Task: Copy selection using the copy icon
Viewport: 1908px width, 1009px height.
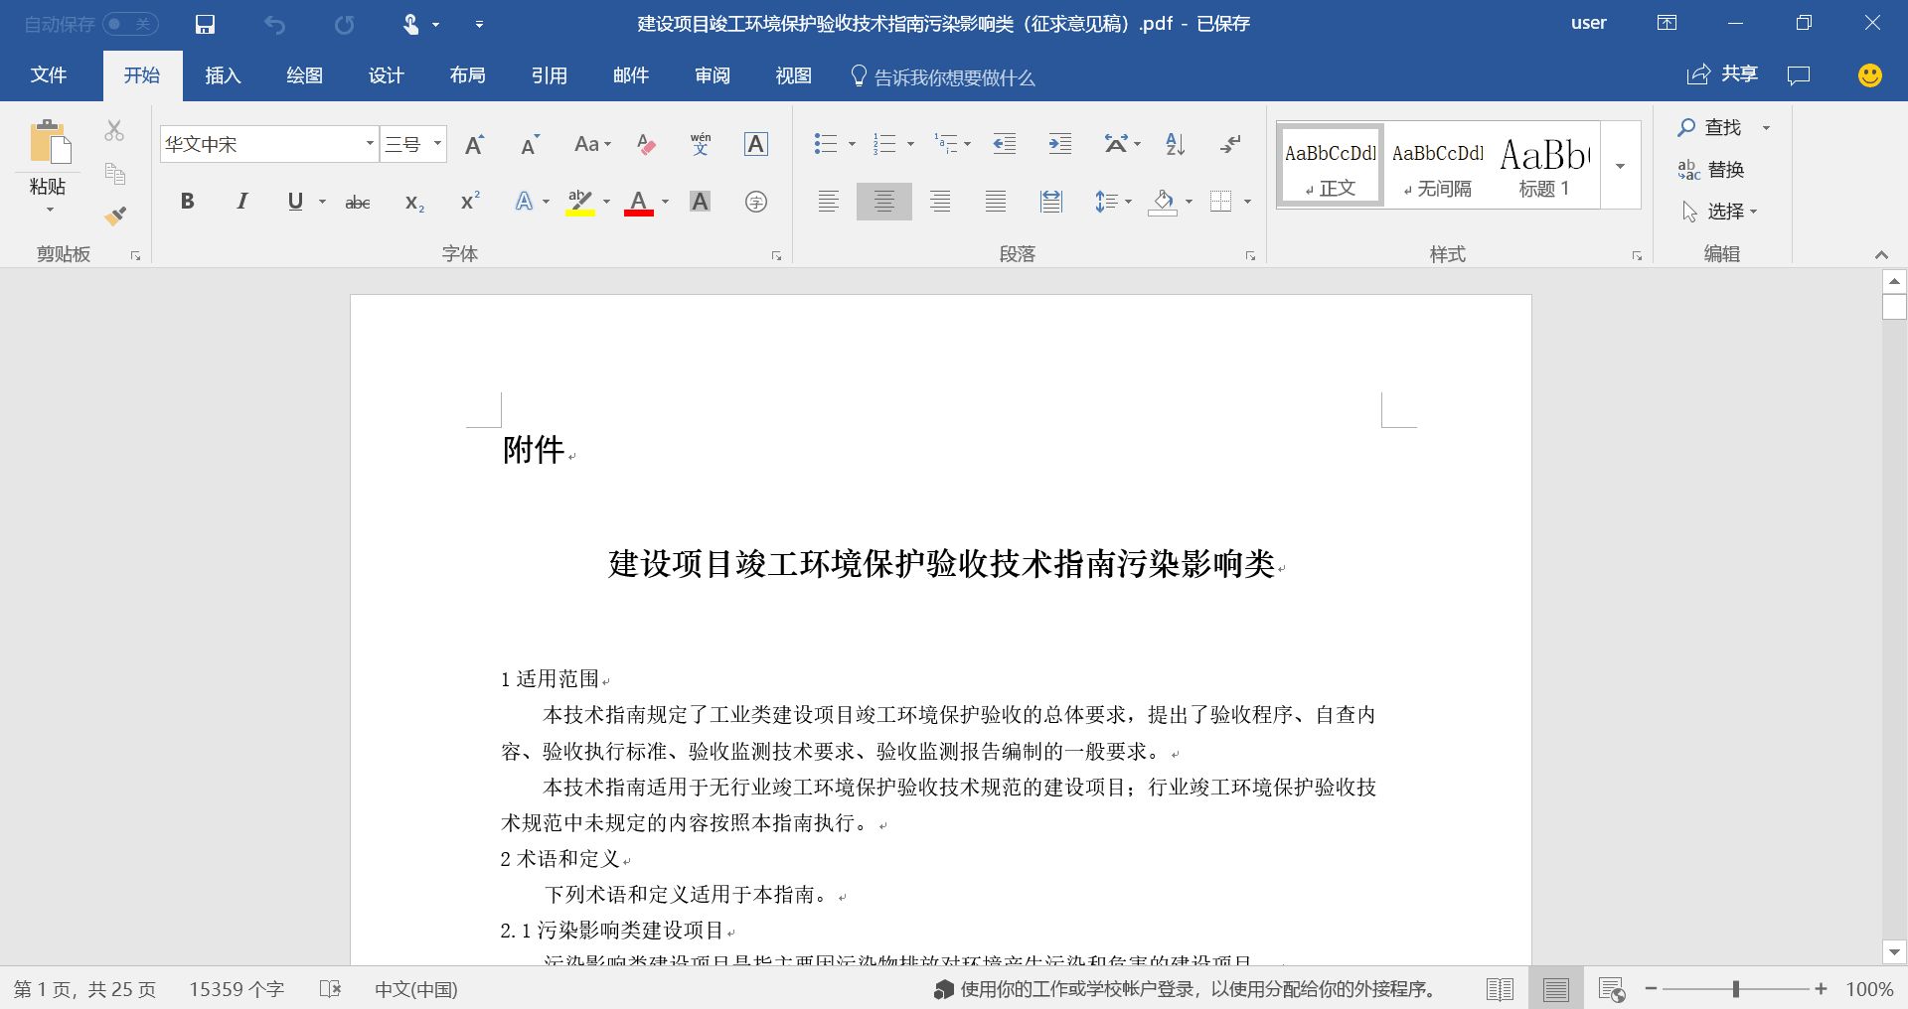Action: pos(114,174)
